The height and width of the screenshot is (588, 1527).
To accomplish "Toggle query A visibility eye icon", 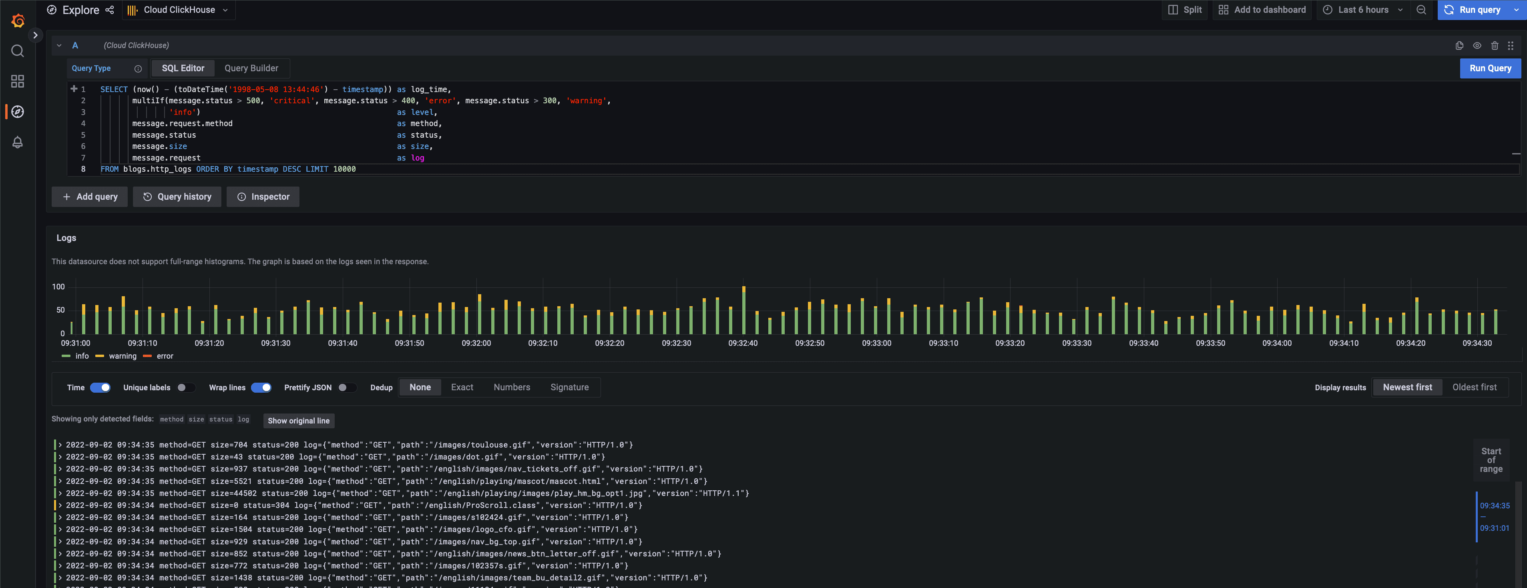I will 1477,46.
